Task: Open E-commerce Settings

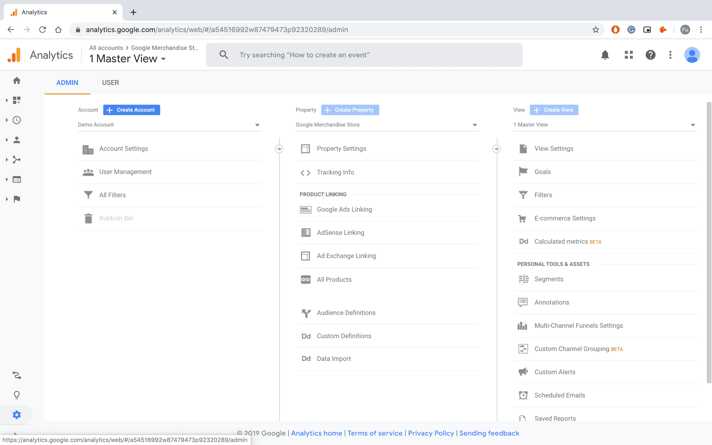Action: click(606, 218)
